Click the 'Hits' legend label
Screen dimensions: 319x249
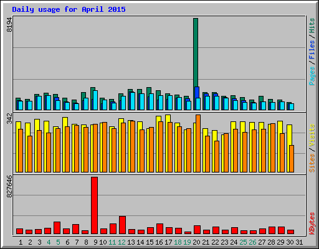click(x=312, y=26)
